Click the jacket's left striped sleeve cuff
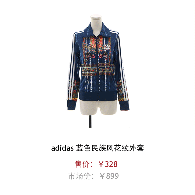195x195 pixels. [72, 105]
